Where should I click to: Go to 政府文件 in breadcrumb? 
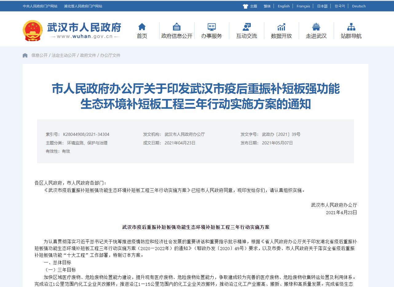pos(88,55)
